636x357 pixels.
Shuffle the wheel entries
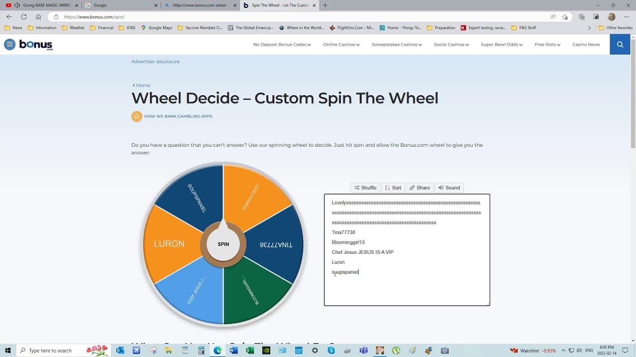365,188
